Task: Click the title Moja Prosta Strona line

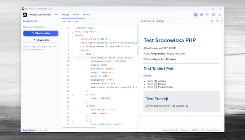Action: pyautogui.click(x=105, y=46)
